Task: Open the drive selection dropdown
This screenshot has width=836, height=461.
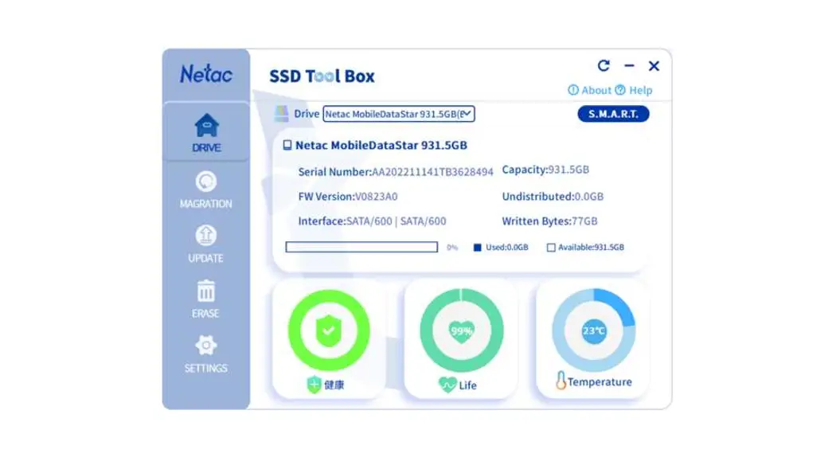Action: coord(467,114)
